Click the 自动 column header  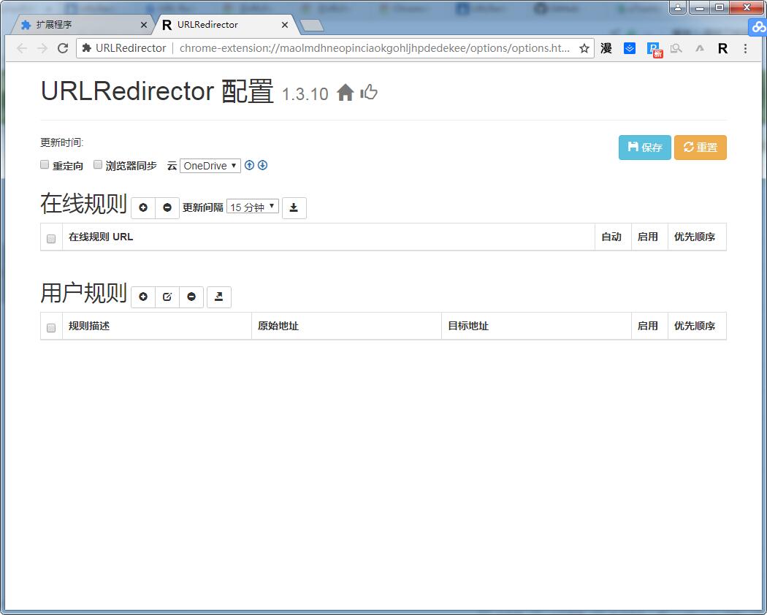pos(611,237)
